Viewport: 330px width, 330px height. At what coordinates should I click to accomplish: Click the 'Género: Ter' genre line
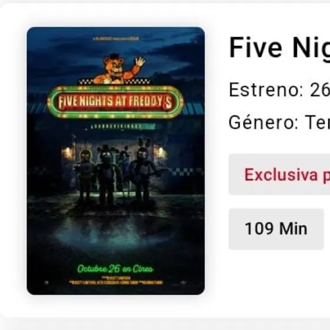279,123
